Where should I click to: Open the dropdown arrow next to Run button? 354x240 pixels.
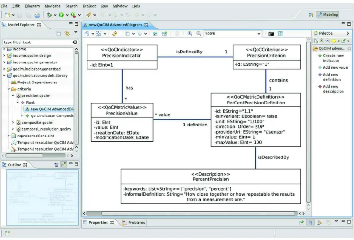click(67, 15)
